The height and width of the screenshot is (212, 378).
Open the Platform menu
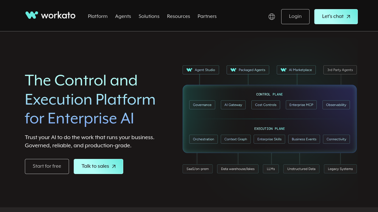click(98, 16)
